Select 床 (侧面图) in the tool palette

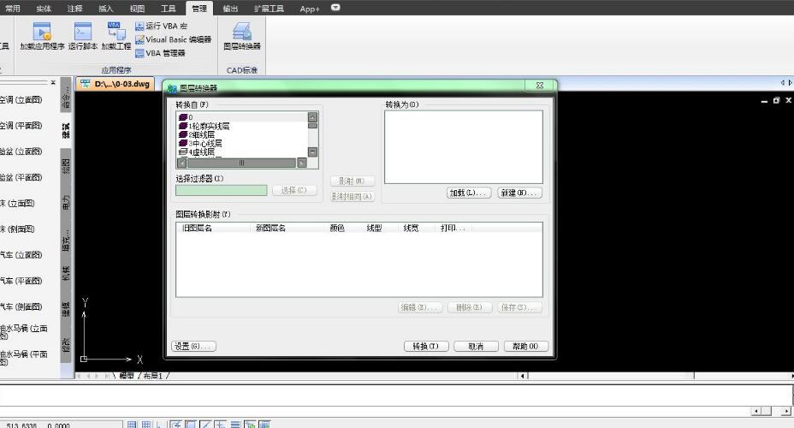17,229
